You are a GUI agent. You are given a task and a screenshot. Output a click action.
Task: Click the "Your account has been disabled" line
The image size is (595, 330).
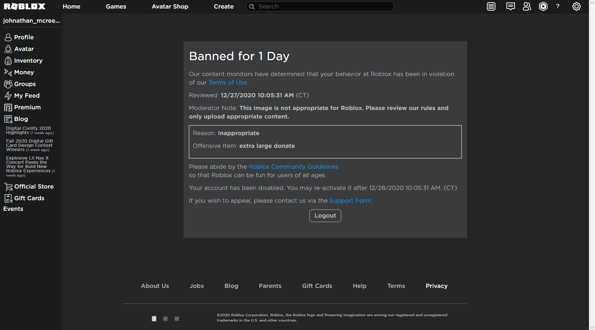point(323,188)
